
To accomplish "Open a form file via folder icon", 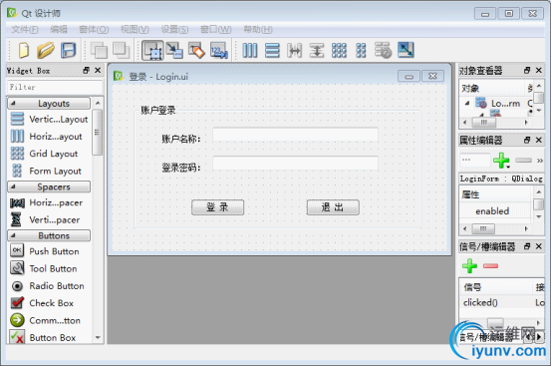I will [x=46, y=50].
